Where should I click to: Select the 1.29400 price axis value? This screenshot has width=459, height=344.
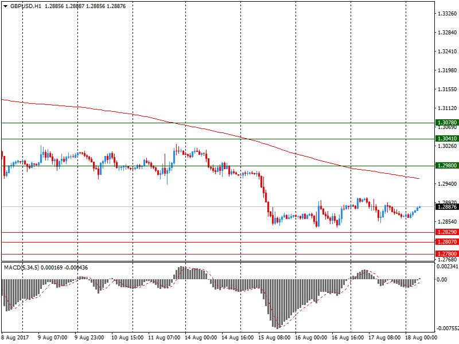[x=448, y=183]
